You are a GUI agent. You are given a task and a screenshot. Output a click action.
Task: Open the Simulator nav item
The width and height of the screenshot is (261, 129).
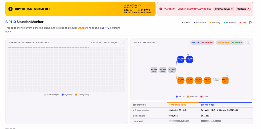click(x=230, y=22)
